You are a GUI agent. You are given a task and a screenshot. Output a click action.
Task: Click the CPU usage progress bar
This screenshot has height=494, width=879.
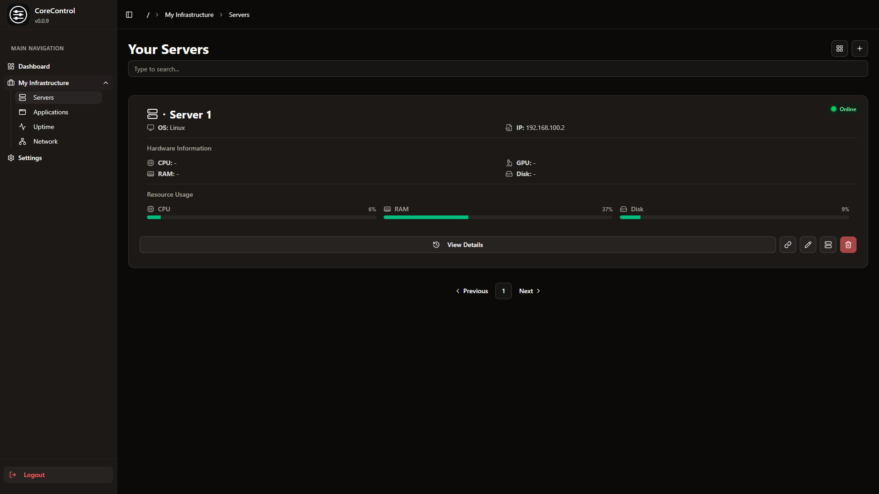261,217
